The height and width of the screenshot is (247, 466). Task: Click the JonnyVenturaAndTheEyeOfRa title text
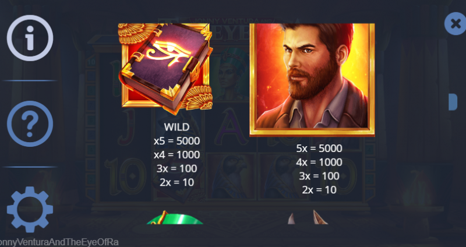[59, 242]
